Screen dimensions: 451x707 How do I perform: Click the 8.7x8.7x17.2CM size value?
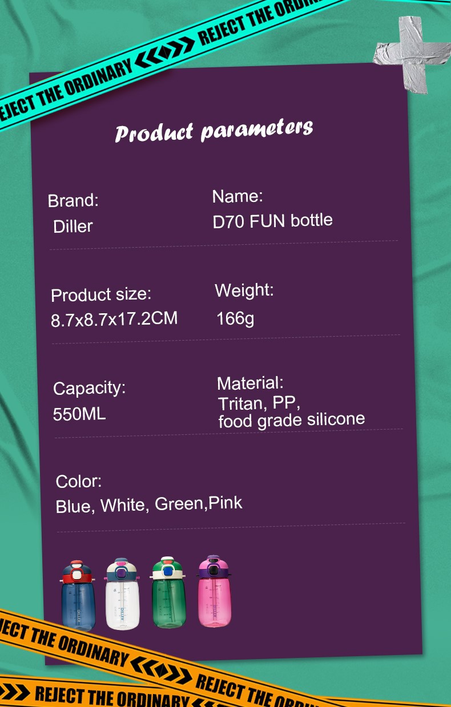(x=114, y=319)
